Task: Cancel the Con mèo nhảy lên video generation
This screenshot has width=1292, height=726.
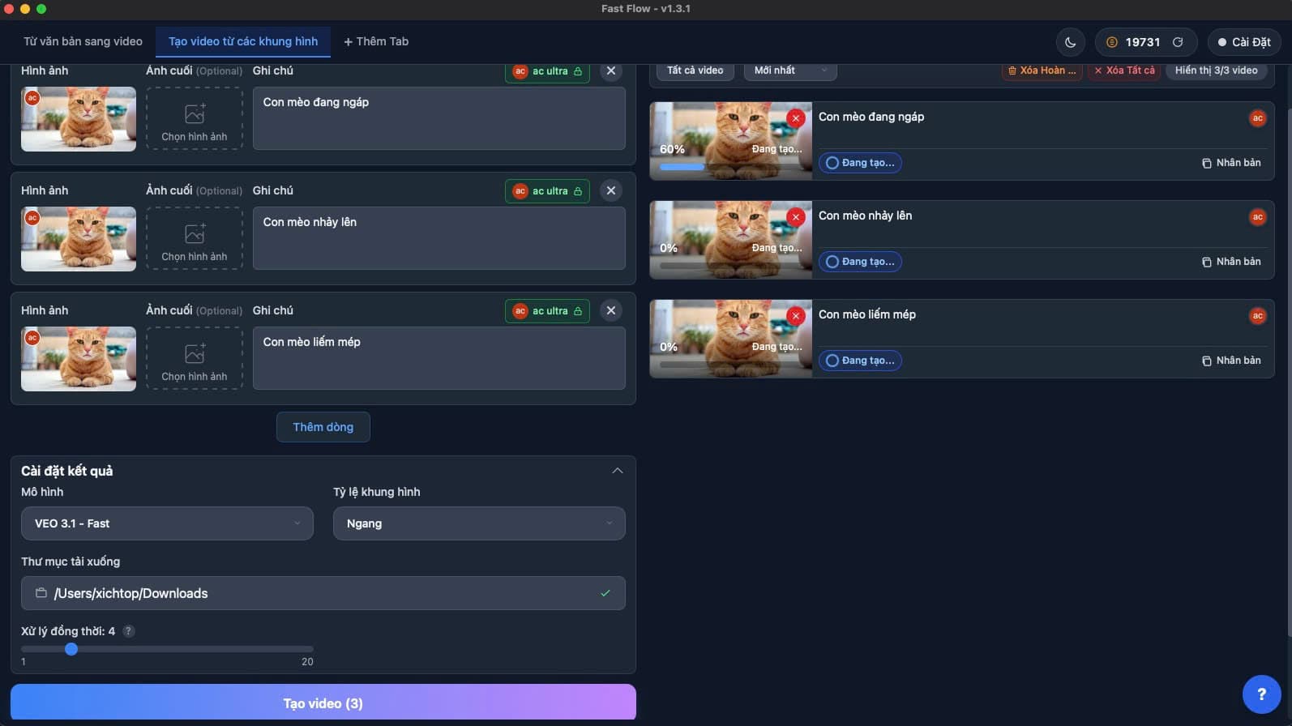Action: pos(796,217)
